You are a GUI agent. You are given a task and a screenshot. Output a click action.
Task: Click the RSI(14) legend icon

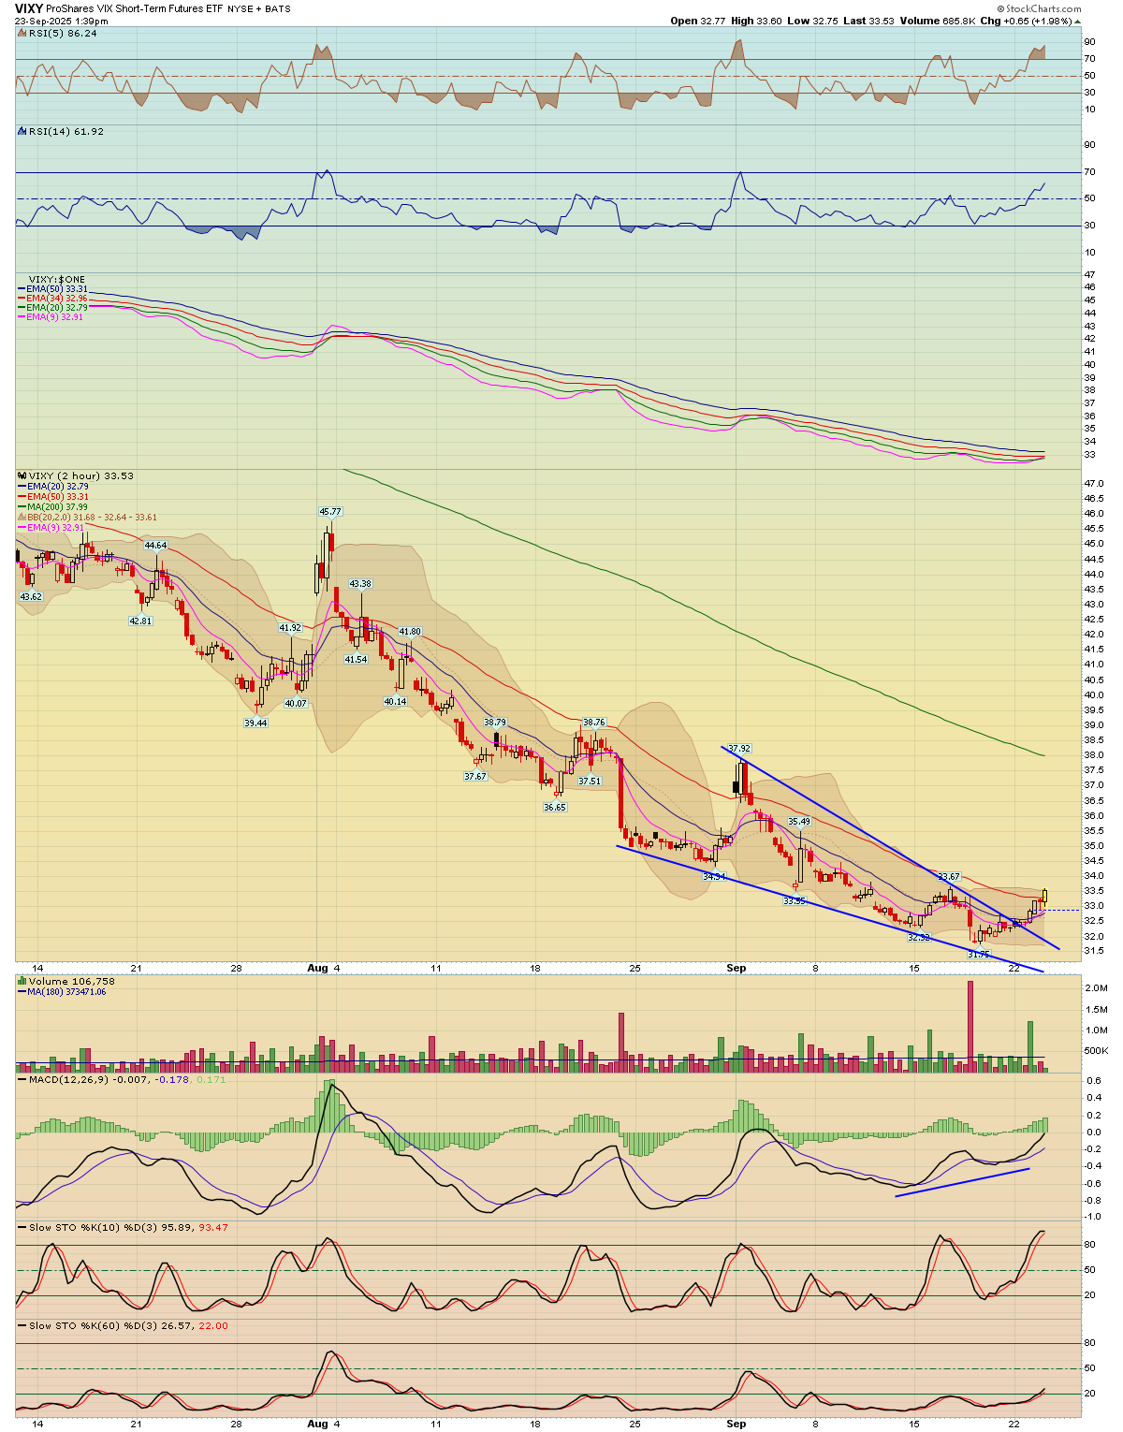pyautogui.click(x=22, y=132)
